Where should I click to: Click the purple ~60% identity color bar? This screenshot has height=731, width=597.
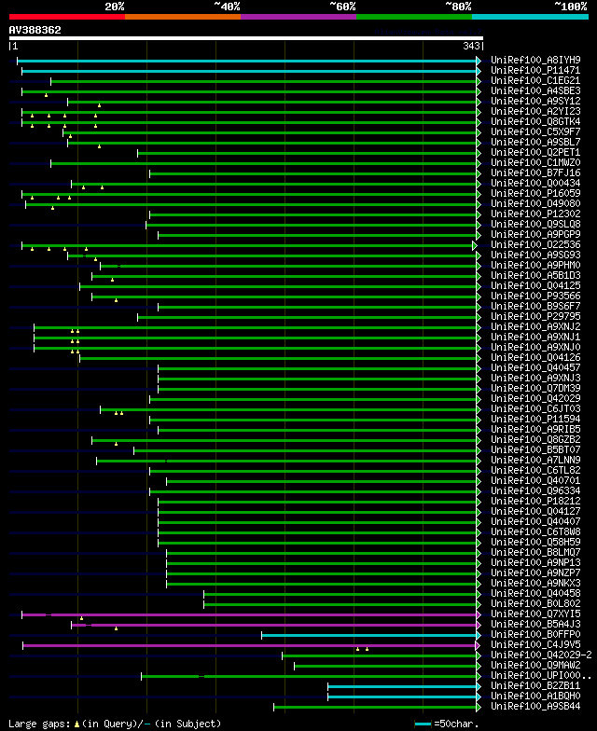pos(298,17)
